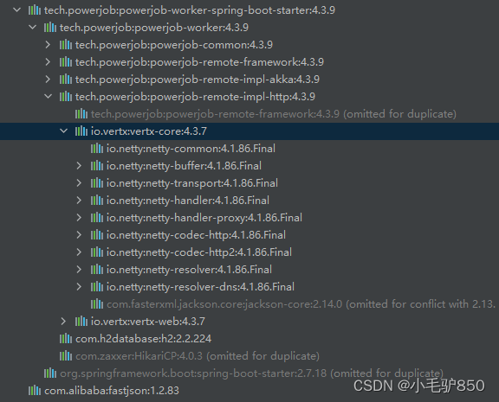
Task: Expand powerjob-common:4.3.9 dependency
Action: 48,45
